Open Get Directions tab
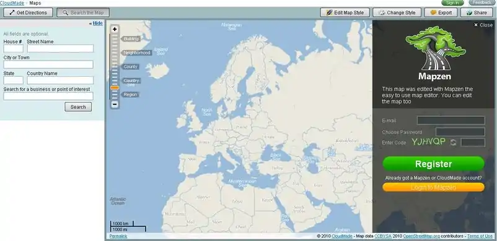The height and width of the screenshot is (241, 497). tap(29, 12)
